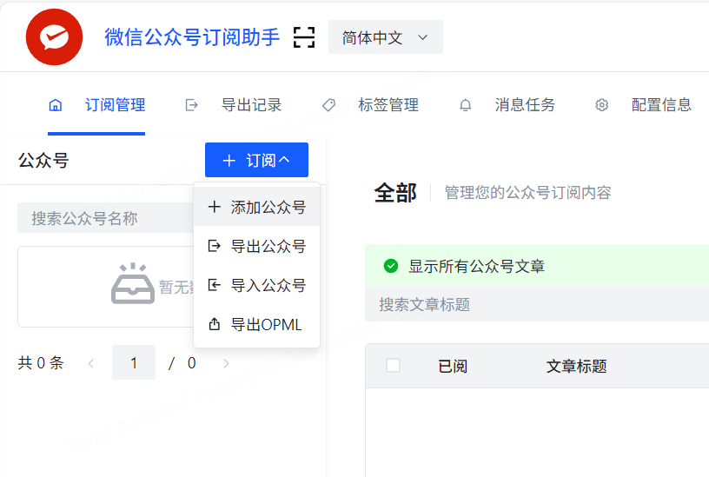Viewport: 709px width, 477px height.
Task: Click the tag icon beside 标签管理
Action: pyautogui.click(x=328, y=105)
